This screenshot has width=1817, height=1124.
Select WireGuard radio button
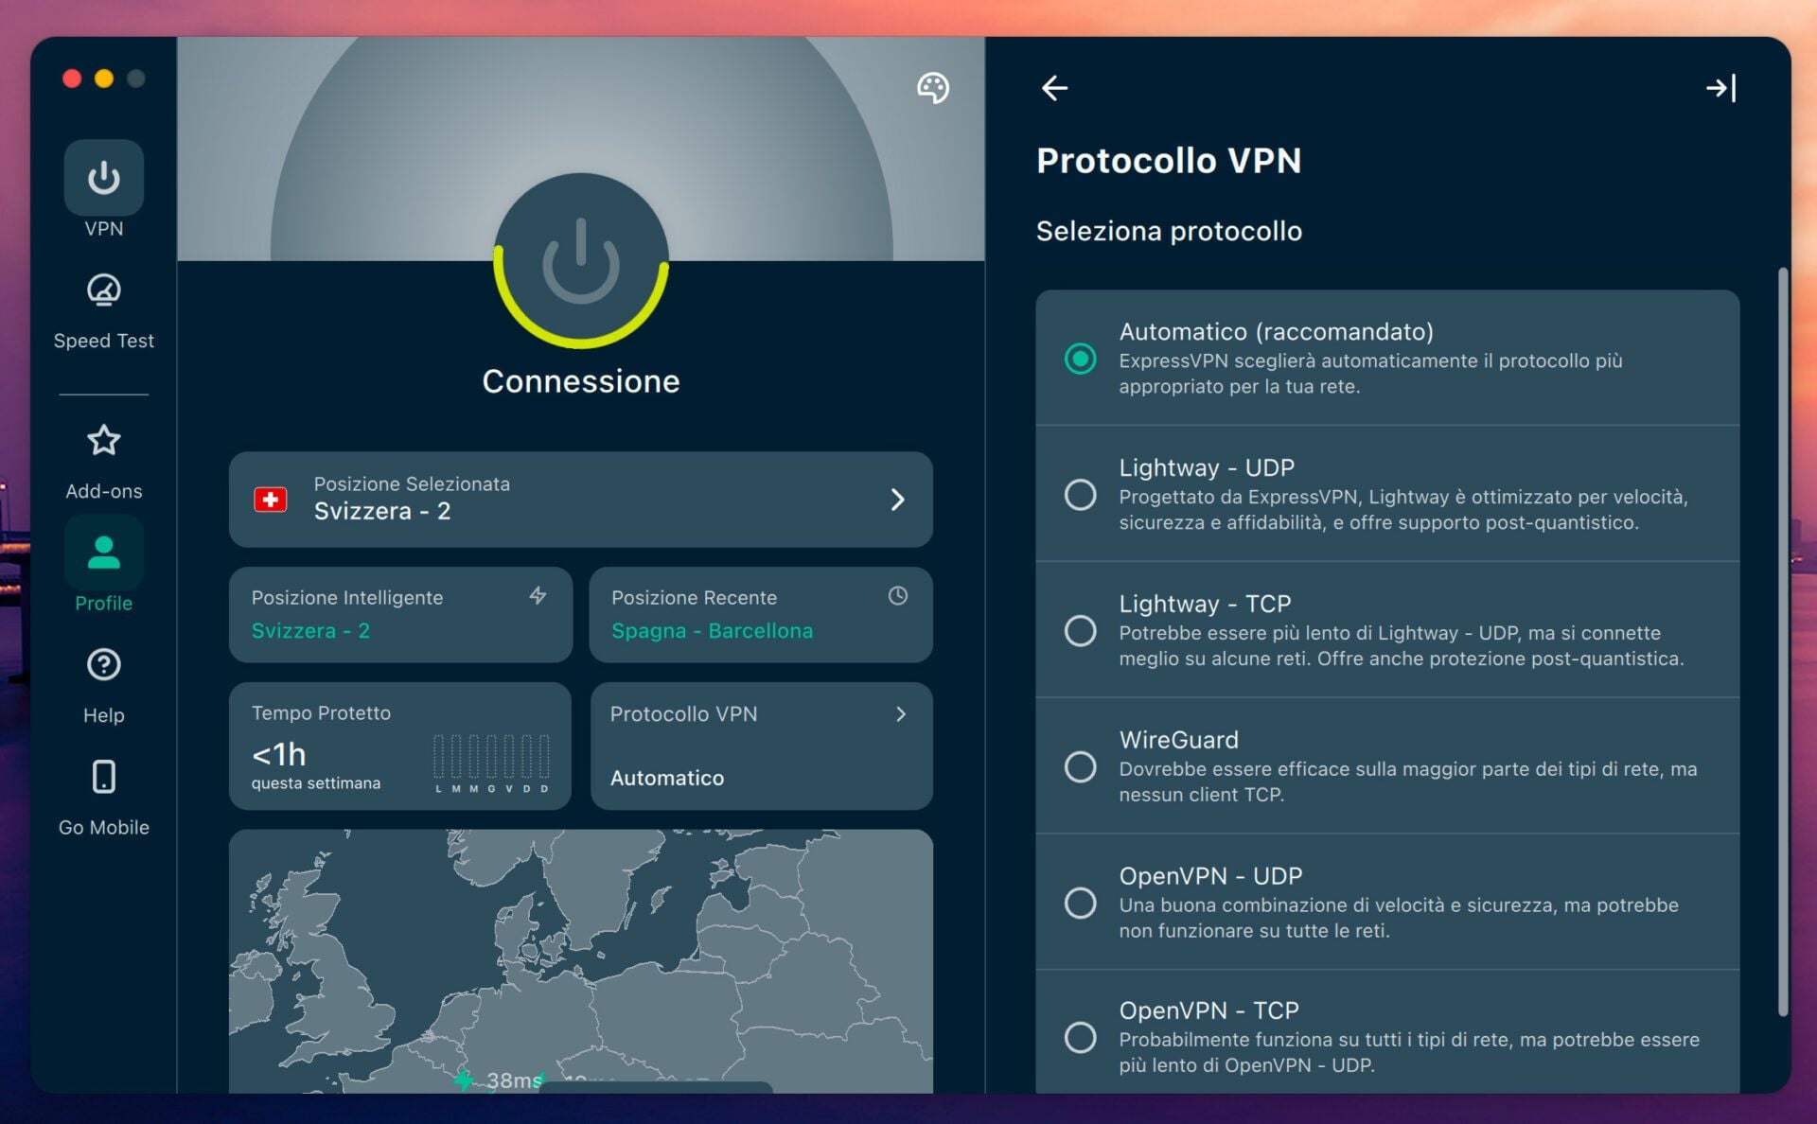(x=1080, y=767)
